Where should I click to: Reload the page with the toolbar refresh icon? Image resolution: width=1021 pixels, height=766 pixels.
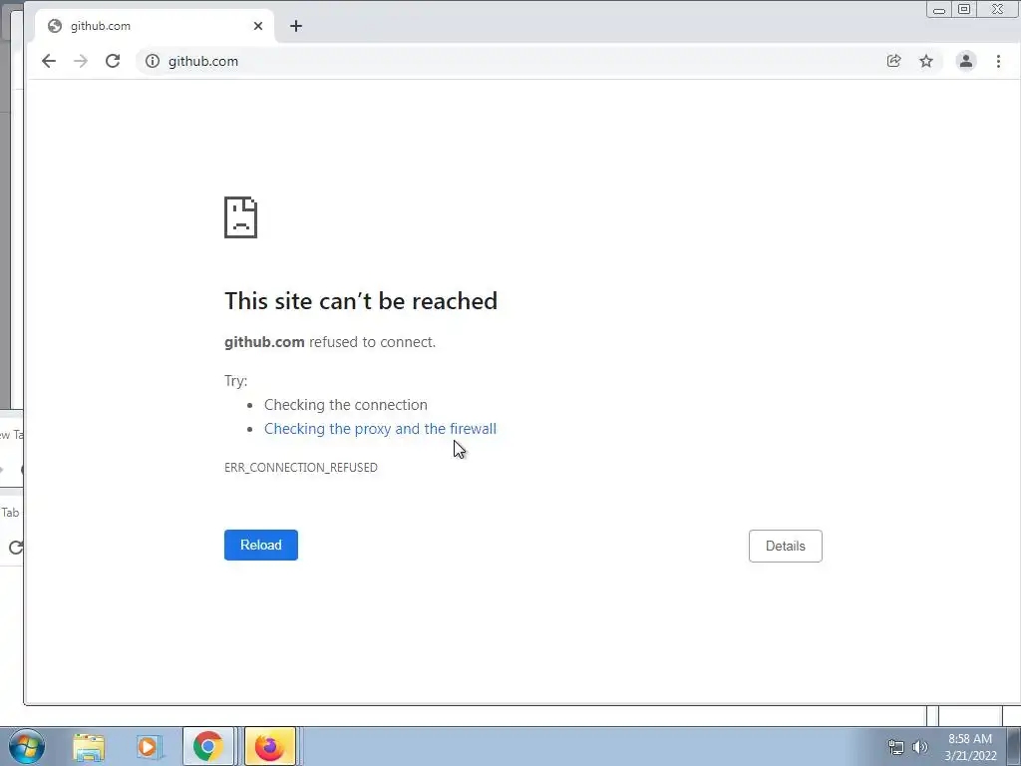click(x=113, y=61)
